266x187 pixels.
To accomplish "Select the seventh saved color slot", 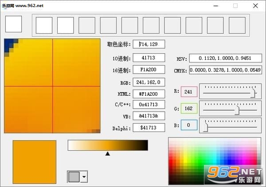I will (x=172, y=25).
